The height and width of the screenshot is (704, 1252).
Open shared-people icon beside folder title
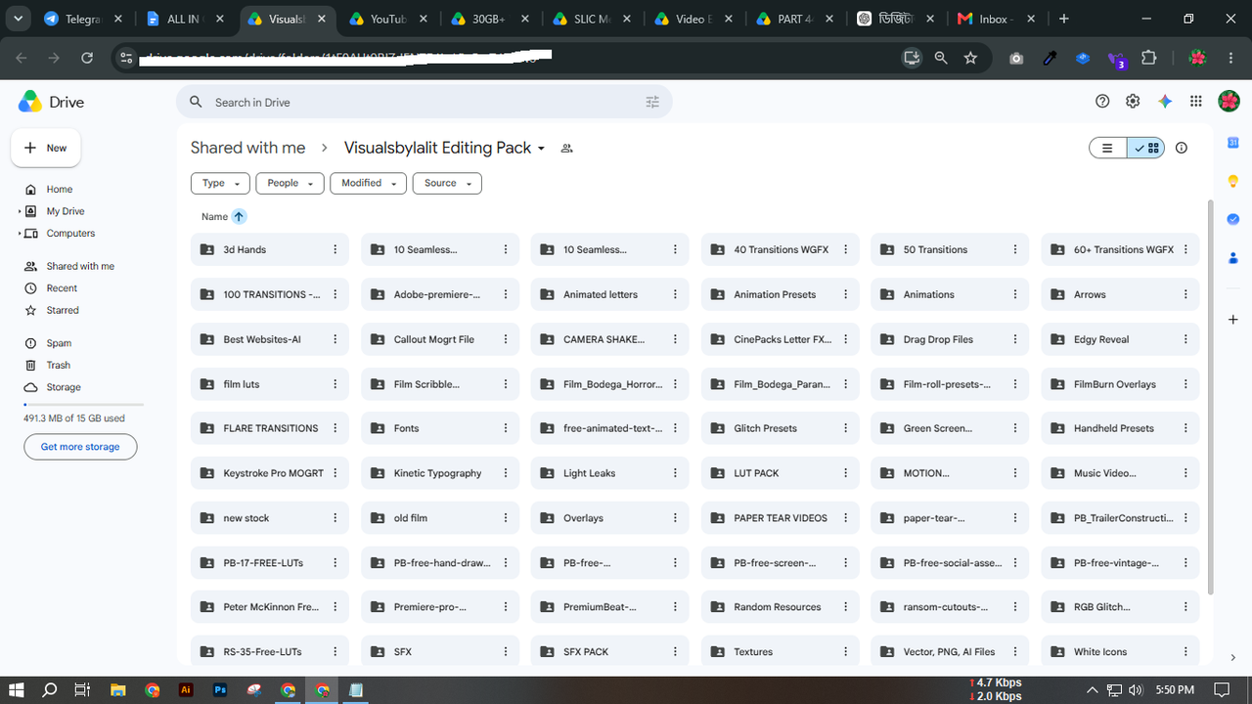566,149
